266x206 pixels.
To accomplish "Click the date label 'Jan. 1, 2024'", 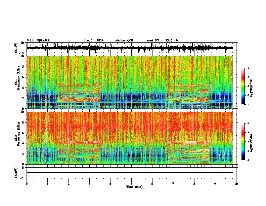I will coord(94,40).
